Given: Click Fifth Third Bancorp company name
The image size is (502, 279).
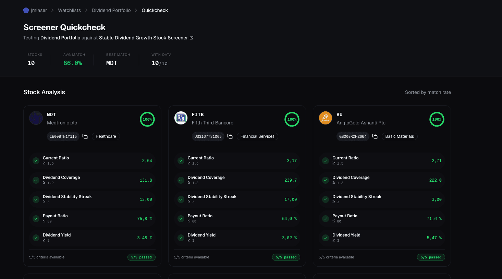Looking at the screenshot, I should point(212,123).
